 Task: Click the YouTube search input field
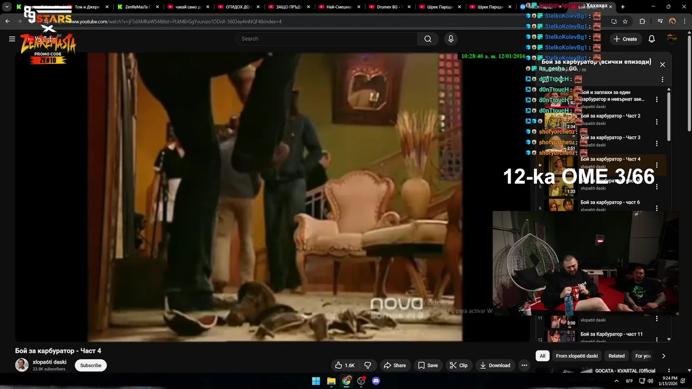point(327,39)
